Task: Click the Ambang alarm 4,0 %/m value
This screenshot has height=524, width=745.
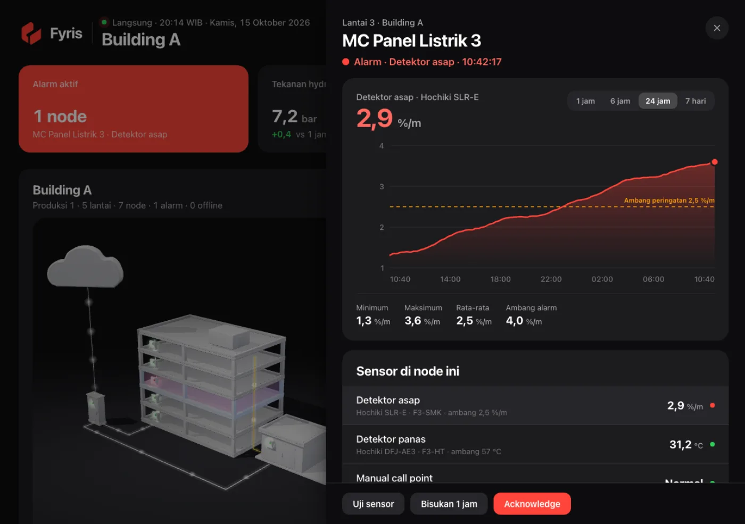Action: click(x=524, y=321)
